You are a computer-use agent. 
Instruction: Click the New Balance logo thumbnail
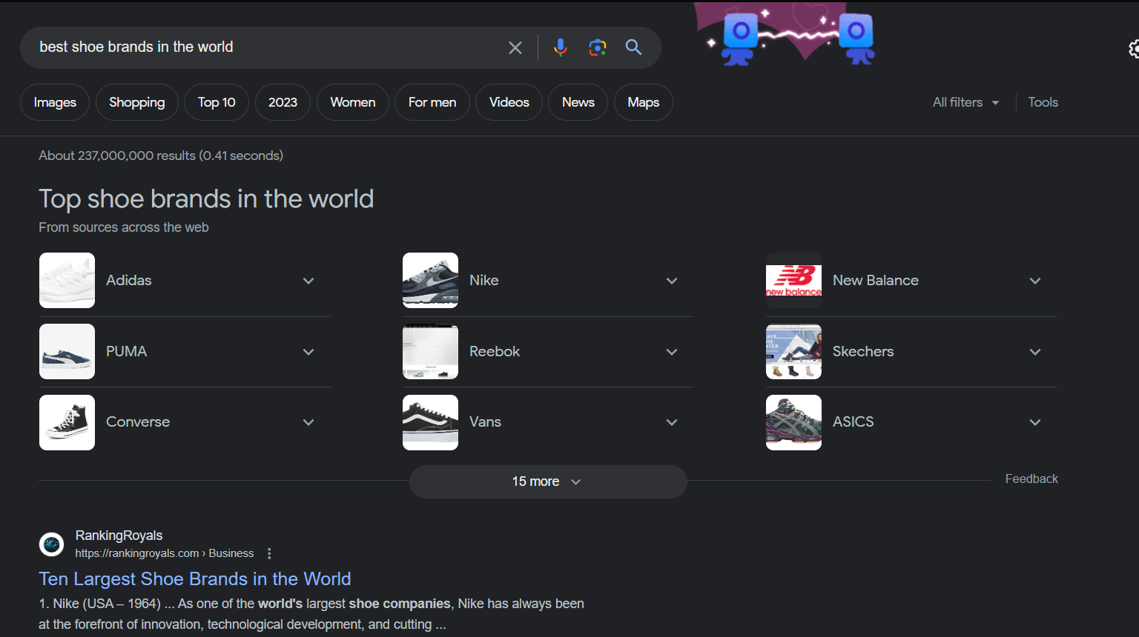tap(793, 280)
